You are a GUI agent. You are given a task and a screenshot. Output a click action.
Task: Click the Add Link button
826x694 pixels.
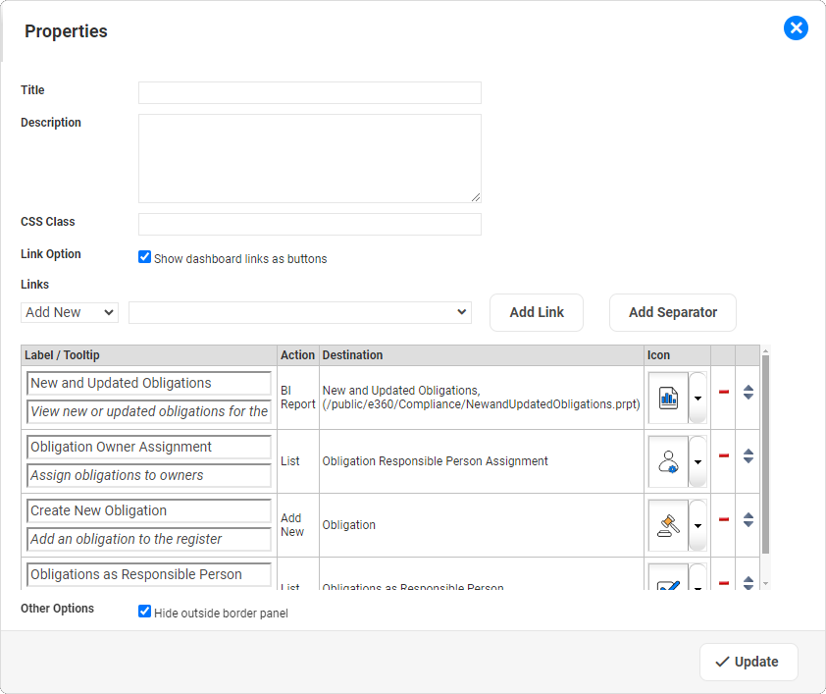click(x=536, y=312)
